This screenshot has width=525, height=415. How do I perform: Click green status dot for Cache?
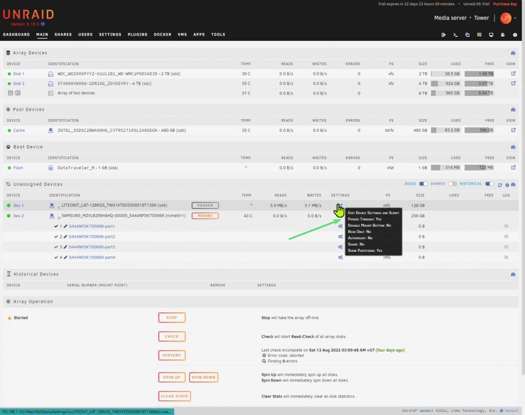pyautogui.click(x=9, y=131)
